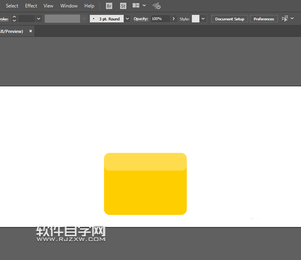
Task: Open the Window menu
Action: pyautogui.click(x=69, y=6)
